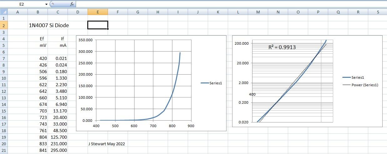Screen dimensions: 387x154
Task: Click the R² = 0.9913 trendline label
Action: click(282, 47)
